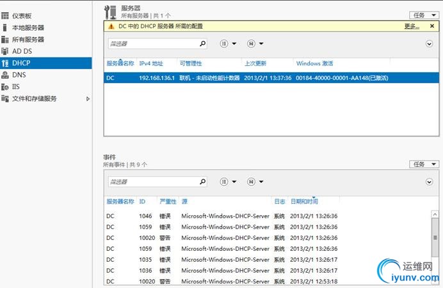
Task: Open the IIS sidebar item
Action: coord(16,86)
